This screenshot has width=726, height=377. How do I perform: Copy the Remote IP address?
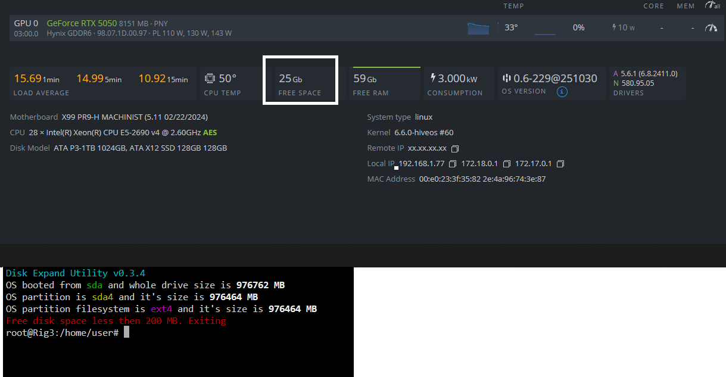(x=456, y=148)
